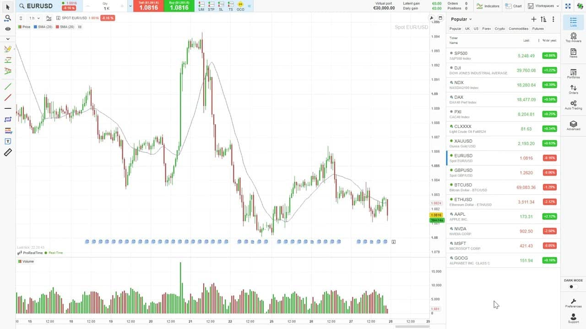The height and width of the screenshot is (329, 586).
Task: Toggle the eye visibility icon in left toolbar
Action: click(x=8, y=29)
